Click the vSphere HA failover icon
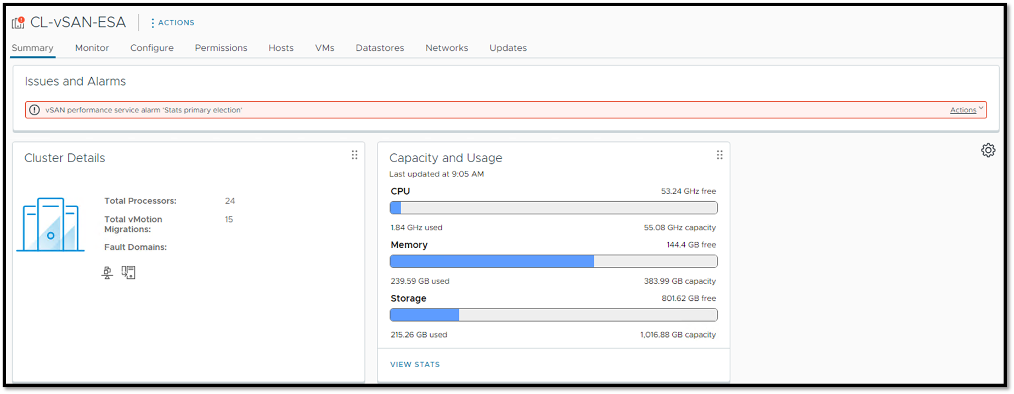1014x394 pixels. pos(128,272)
